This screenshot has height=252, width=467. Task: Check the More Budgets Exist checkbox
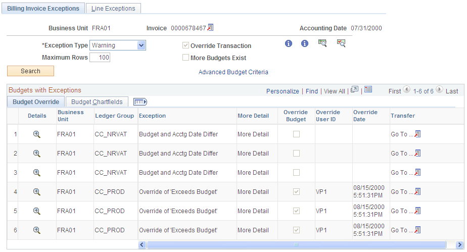185,58
